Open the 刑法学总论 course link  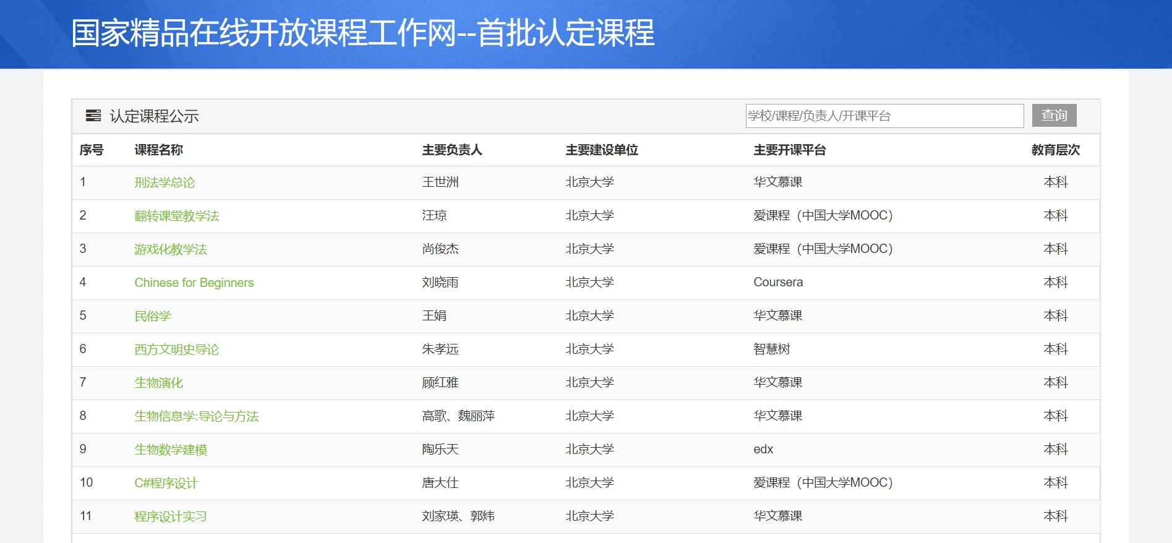click(165, 182)
